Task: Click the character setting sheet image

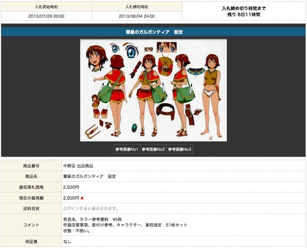Action: pyautogui.click(x=153, y=90)
